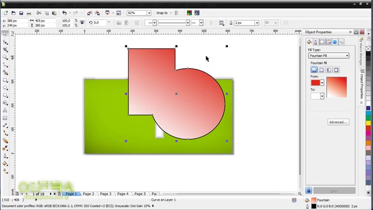
Task: Open the Outline tab in Object Properties
Action: click(x=316, y=42)
